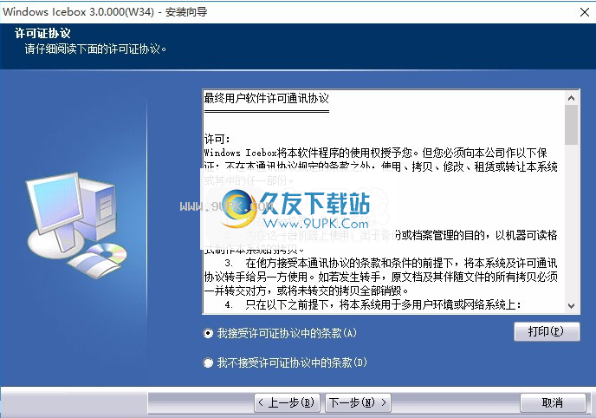Select the do-not-accept license terms radio button
596x418 pixels.
pos(208,362)
